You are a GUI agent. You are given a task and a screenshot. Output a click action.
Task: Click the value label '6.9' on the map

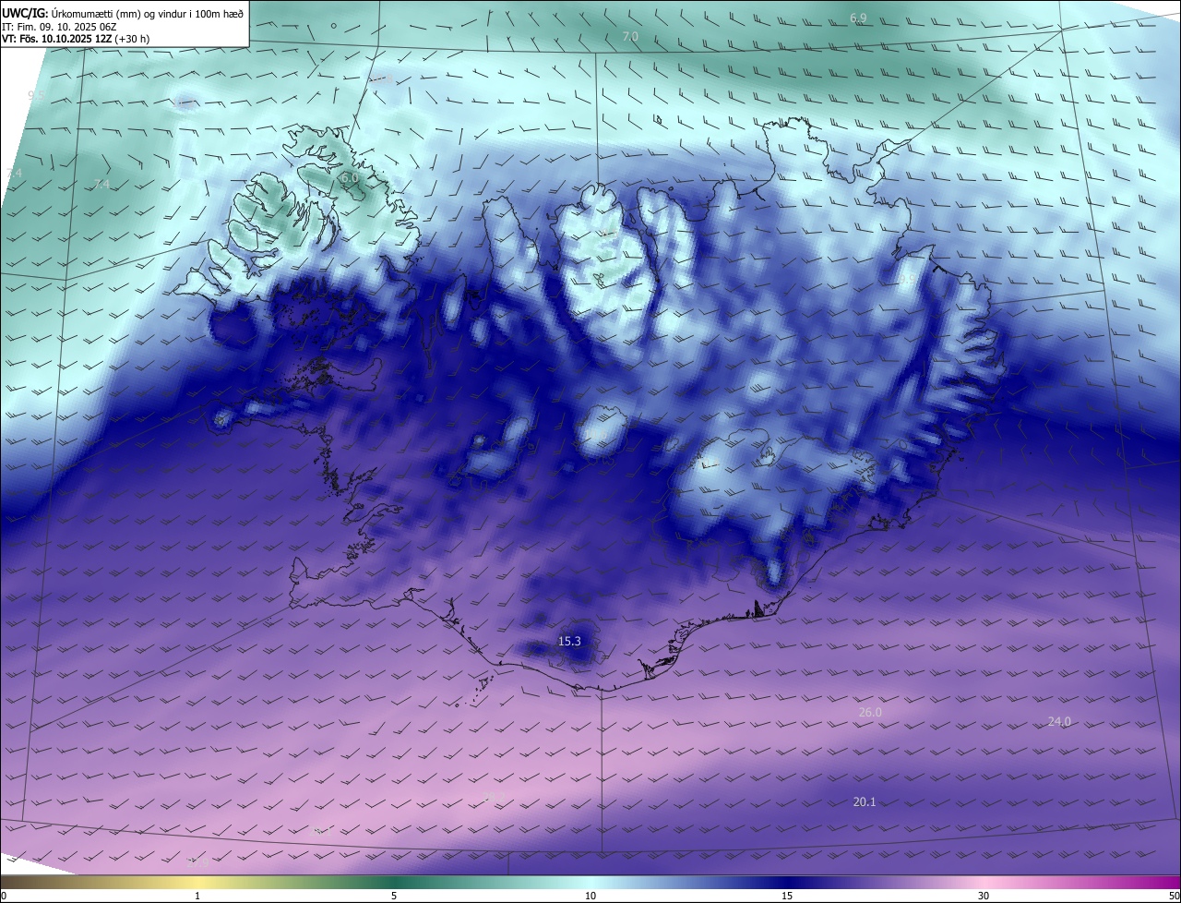point(858,18)
